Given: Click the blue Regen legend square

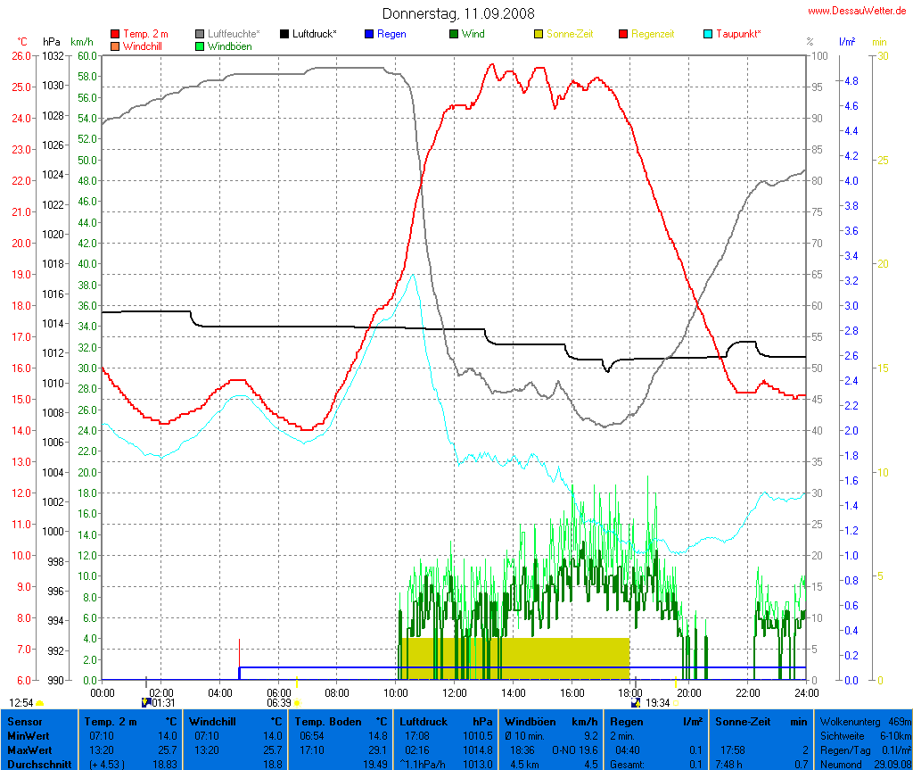Looking at the screenshot, I should pyautogui.click(x=369, y=34).
